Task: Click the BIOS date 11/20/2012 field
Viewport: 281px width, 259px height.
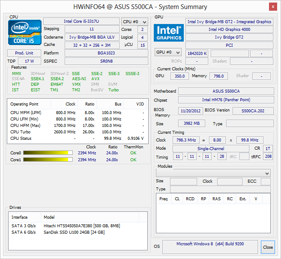Action: (x=191, y=111)
